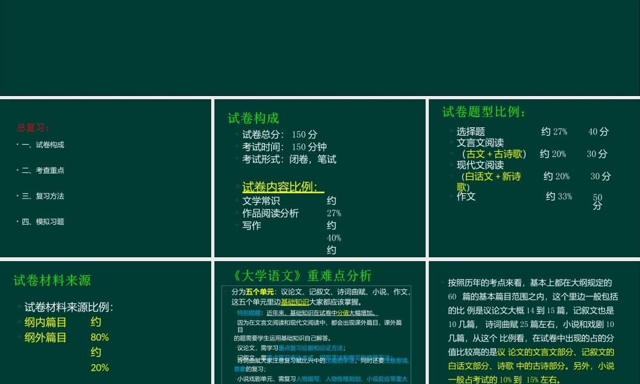Viewport: 640px width, 384px height.
Task: Open the slide thumbnail titled 总复习
Action: 106,178
